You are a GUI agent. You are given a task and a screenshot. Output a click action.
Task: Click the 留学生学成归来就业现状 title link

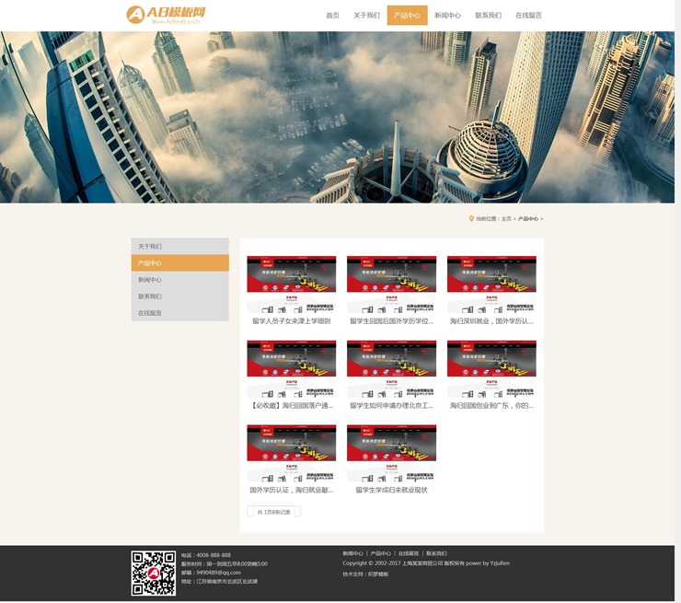click(391, 490)
